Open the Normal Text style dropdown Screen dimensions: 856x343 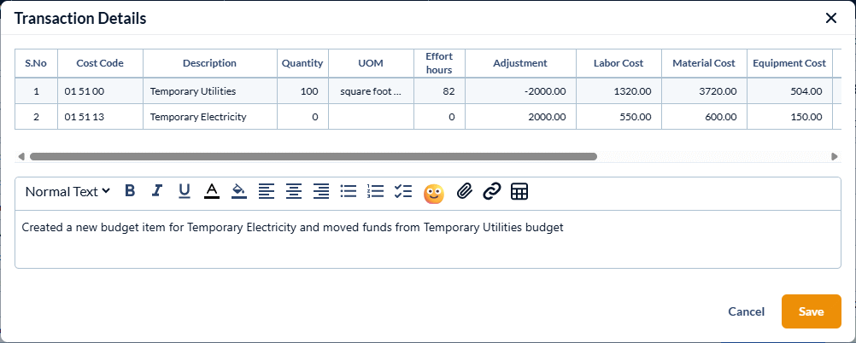[67, 191]
